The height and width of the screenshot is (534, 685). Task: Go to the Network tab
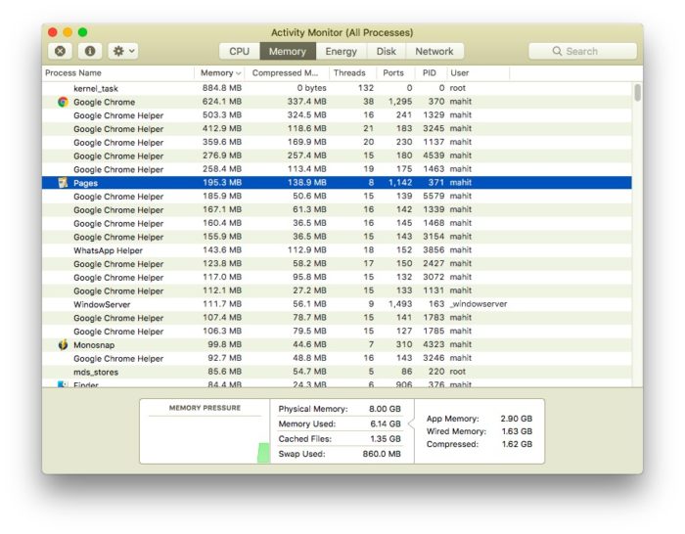(x=434, y=51)
